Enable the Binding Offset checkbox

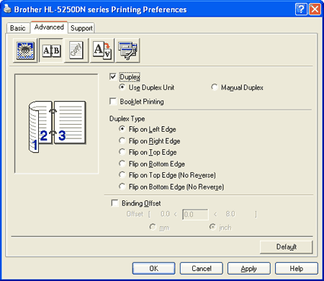tap(114, 203)
